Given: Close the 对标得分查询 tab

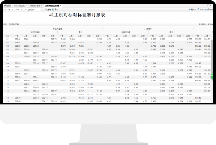Looking at the screenshot, I should [42, 6].
